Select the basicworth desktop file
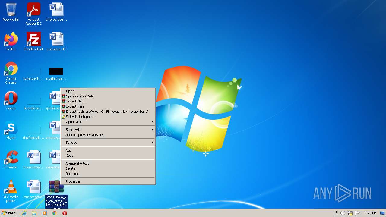 33,74
